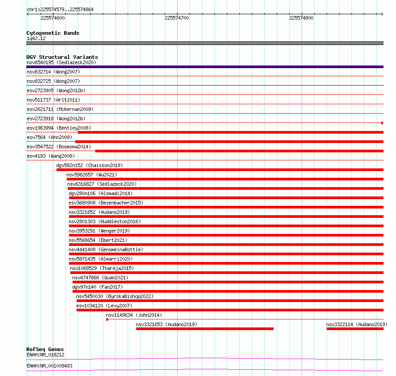Open variant nsv4747866 (Quan2021)

coord(100,278)
